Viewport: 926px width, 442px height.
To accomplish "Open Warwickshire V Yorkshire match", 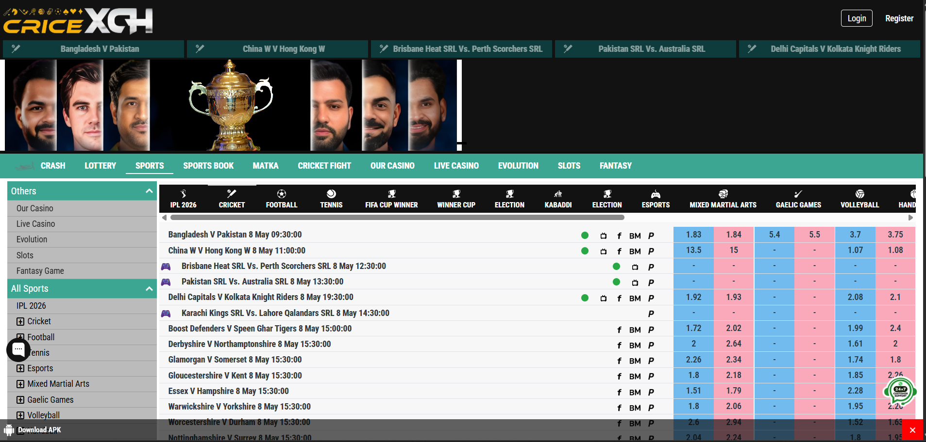I will pyautogui.click(x=239, y=407).
